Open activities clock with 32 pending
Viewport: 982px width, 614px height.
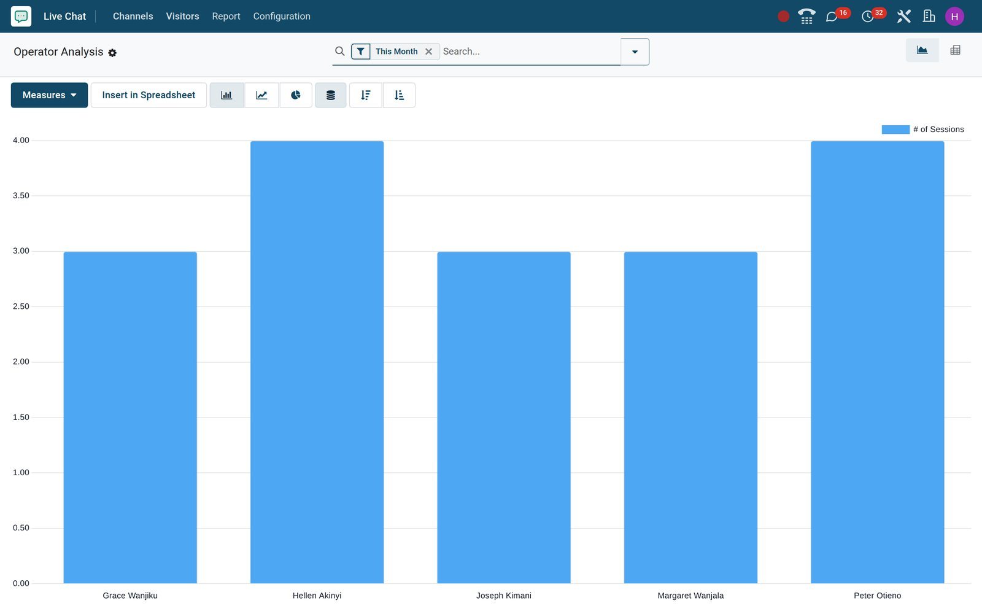873,15
